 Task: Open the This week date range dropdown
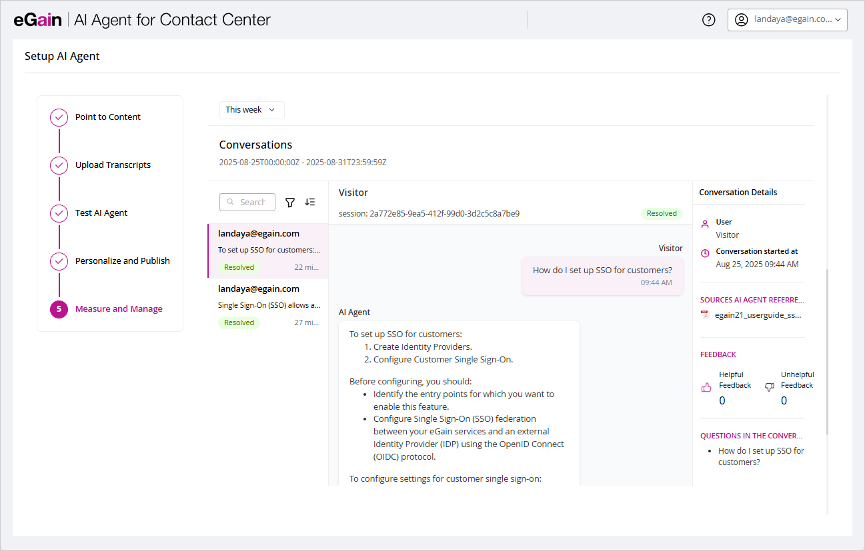(251, 110)
